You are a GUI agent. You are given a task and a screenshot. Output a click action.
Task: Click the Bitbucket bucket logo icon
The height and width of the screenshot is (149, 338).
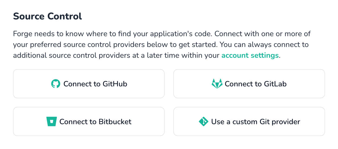coord(51,121)
